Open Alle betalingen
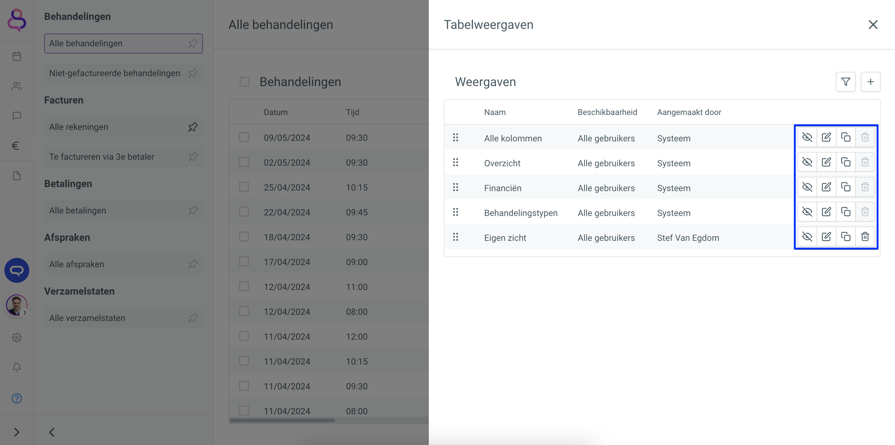The image size is (895, 445). [x=123, y=210]
